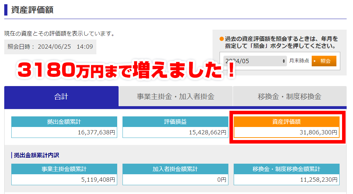The width and height of the screenshot is (353, 194).
Task: Click the 31,806,300円 asset valuation amount
Action: tap(318, 132)
